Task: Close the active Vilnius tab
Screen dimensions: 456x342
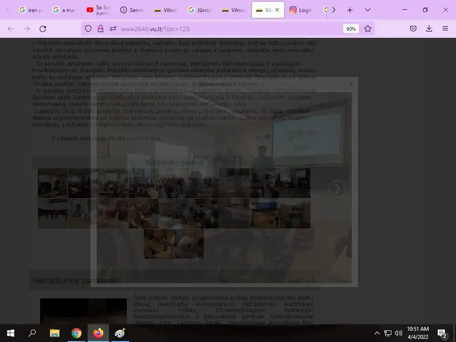Action: (x=277, y=10)
